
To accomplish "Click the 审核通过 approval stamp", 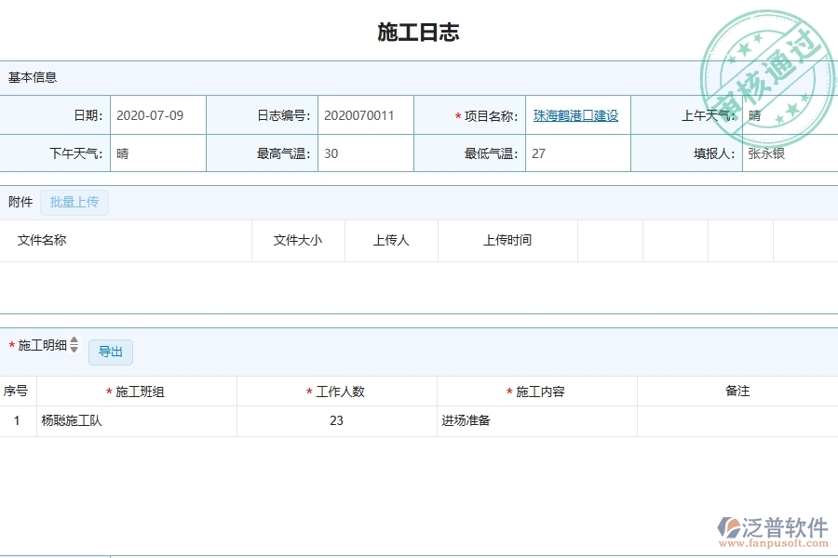I will pos(771,56).
